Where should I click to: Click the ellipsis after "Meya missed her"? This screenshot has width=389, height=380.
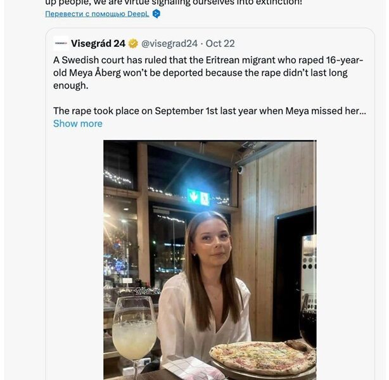(x=362, y=111)
